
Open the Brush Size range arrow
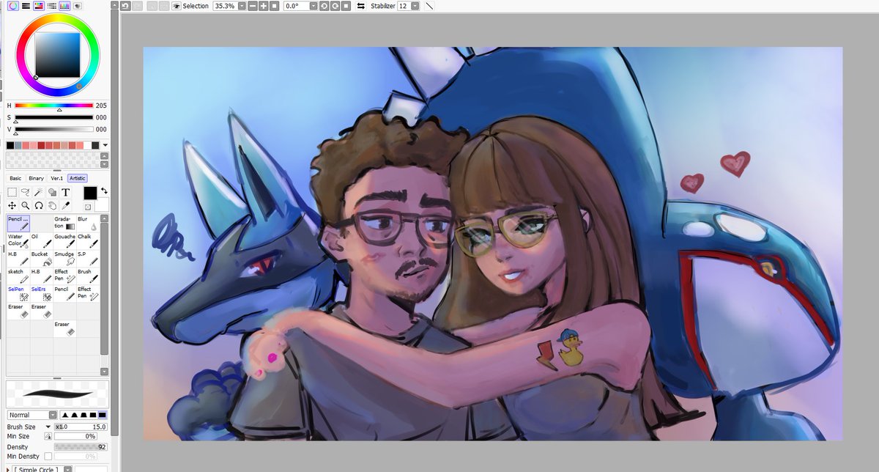tap(48, 427)
